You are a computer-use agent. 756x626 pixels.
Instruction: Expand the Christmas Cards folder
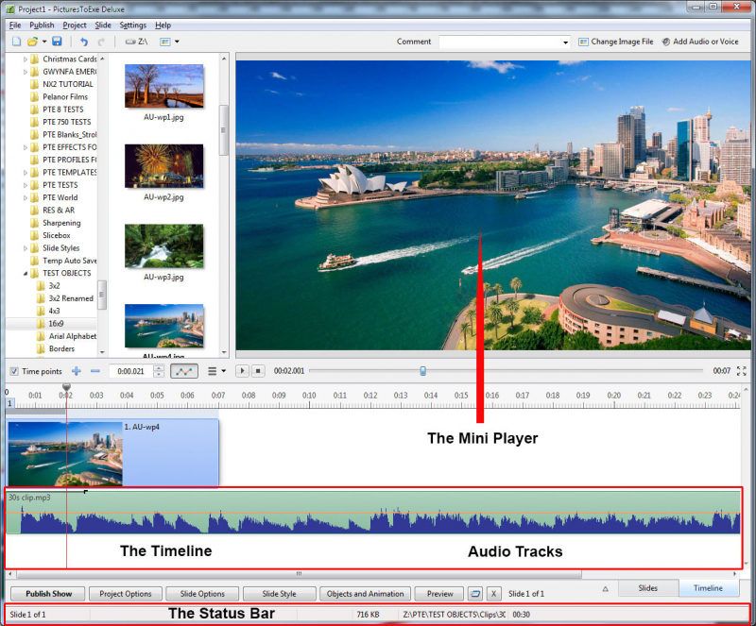26,59
